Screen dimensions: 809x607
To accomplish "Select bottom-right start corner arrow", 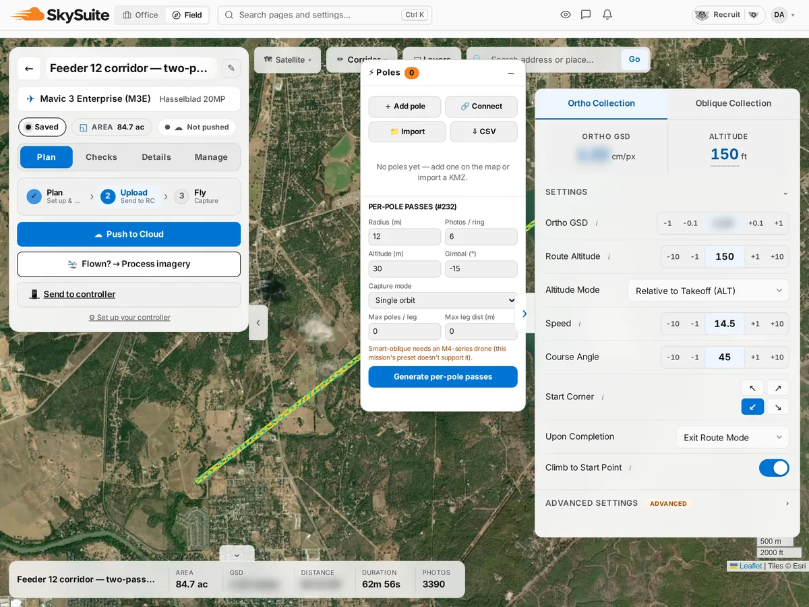I will pyautogui.click(x=778, y=407).
